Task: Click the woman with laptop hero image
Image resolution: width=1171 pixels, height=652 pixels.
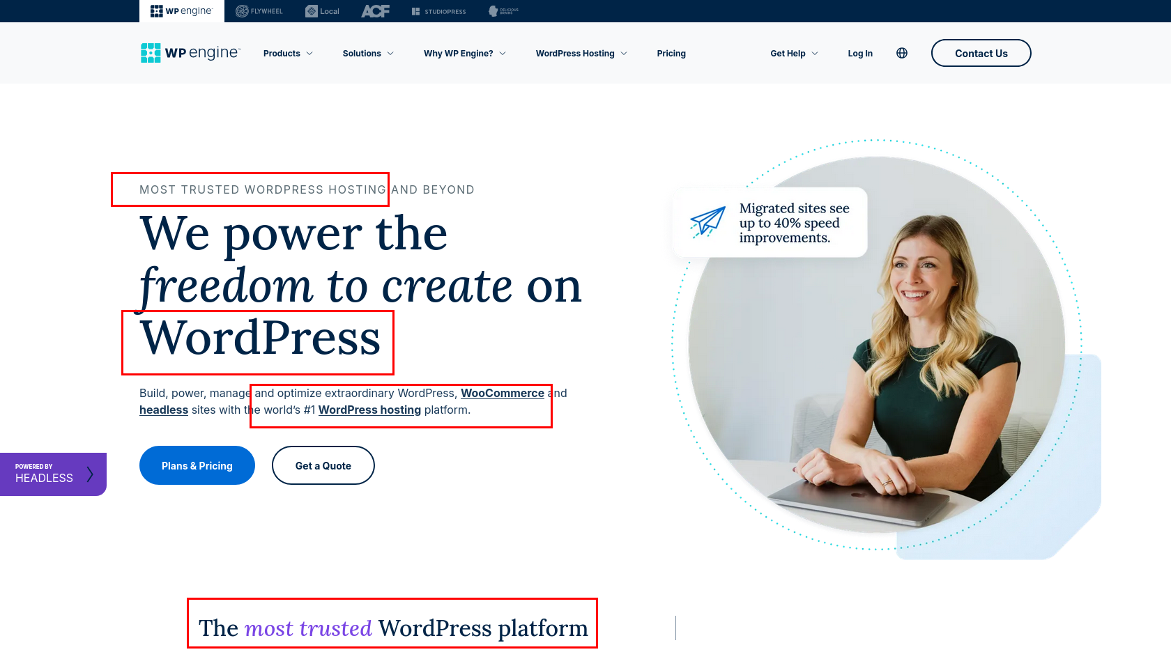Action: [877, 345]
